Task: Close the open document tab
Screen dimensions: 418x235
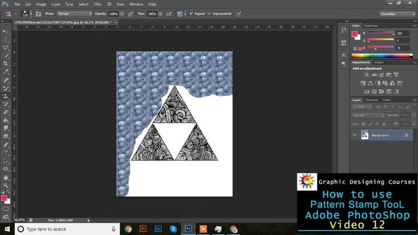Action: (x=116, y=22)
